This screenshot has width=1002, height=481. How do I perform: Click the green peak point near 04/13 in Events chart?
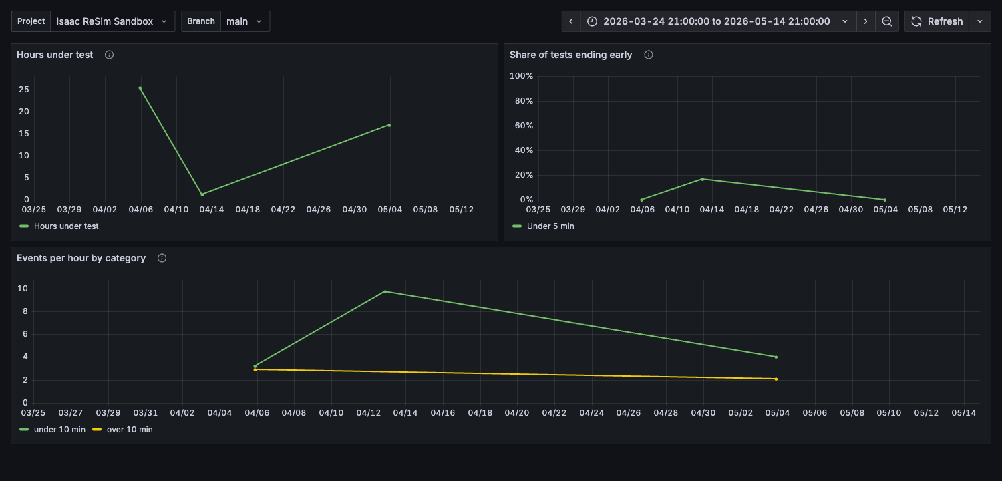(385, 291)
